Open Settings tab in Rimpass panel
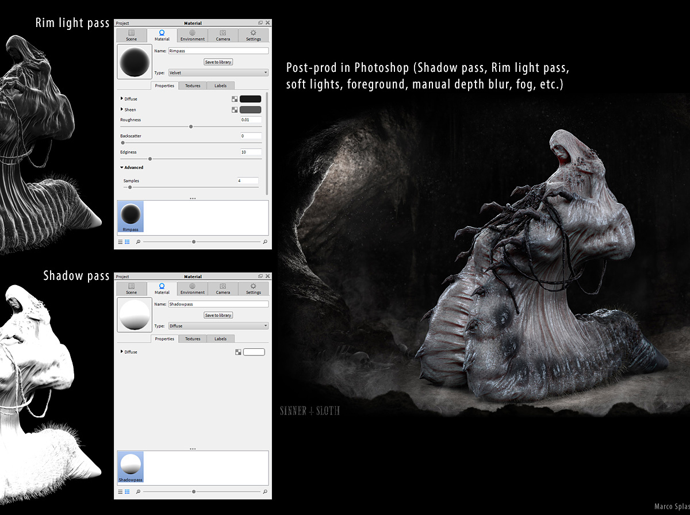 pyautogui.click(x=253, y=35)
